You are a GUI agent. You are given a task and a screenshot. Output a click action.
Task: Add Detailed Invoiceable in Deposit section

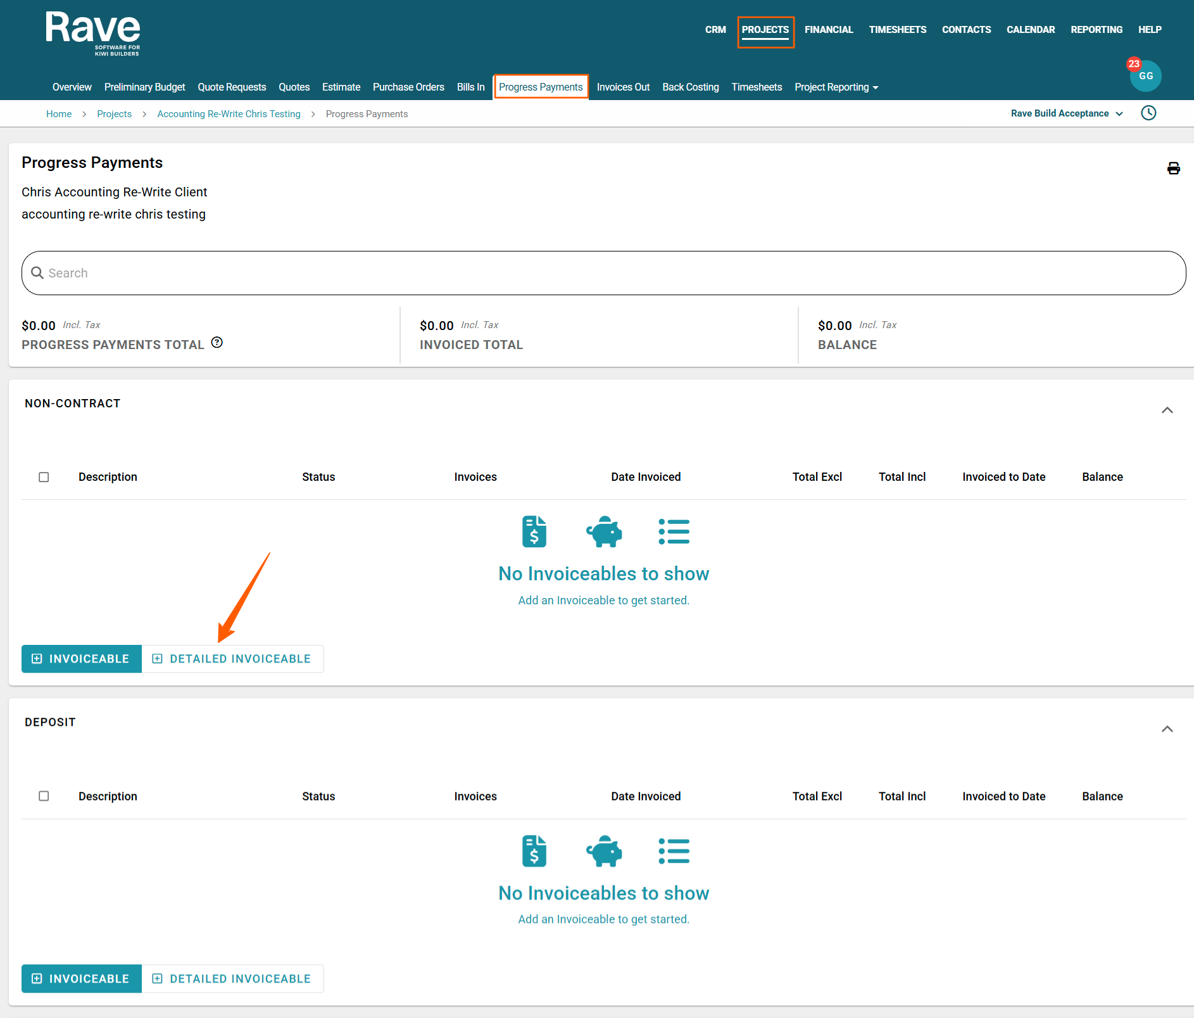[x=232, y=979]
